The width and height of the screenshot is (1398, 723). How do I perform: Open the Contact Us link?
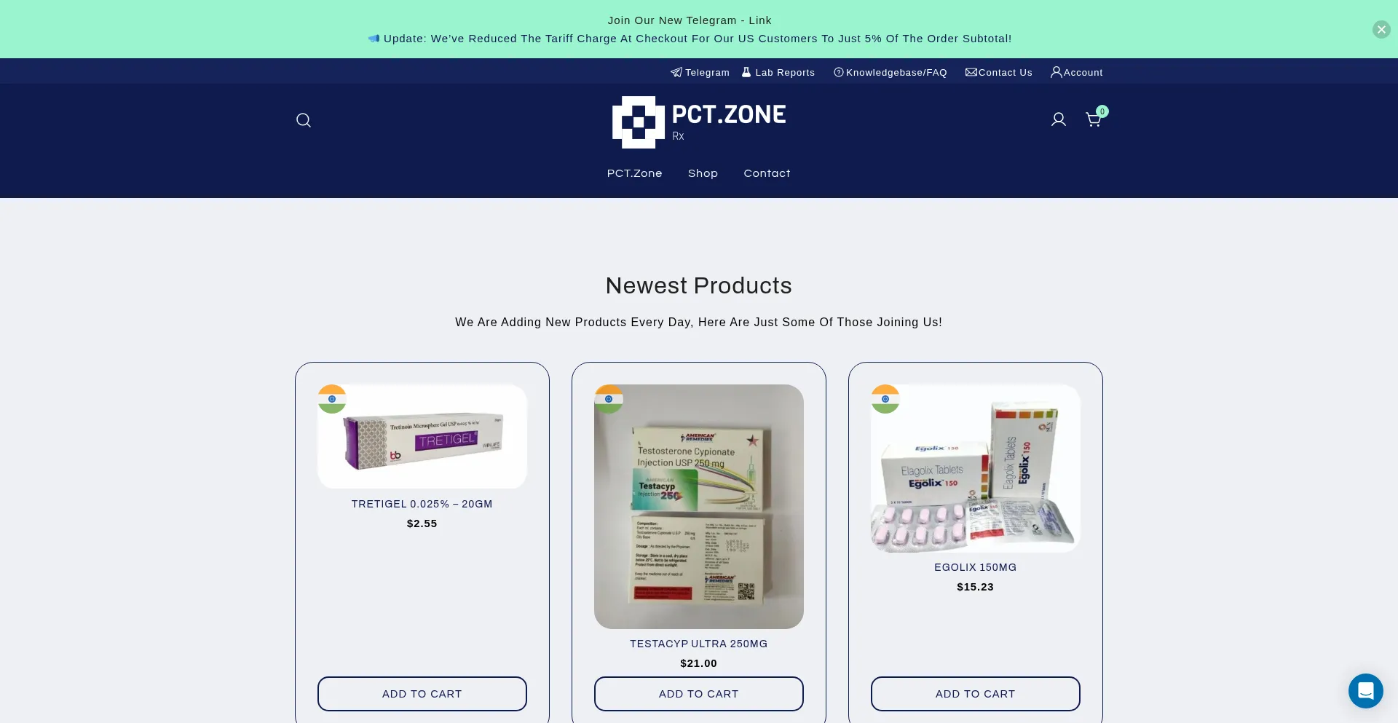pyautogui.click(x=998, y=72)
